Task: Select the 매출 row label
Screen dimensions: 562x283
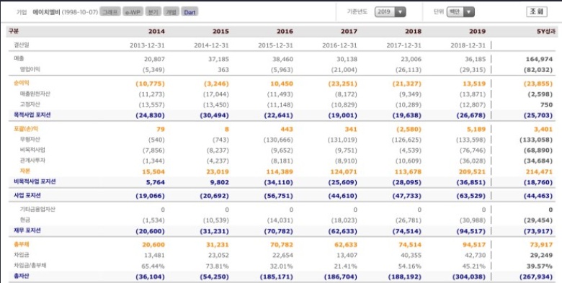Action: point(19,58)
